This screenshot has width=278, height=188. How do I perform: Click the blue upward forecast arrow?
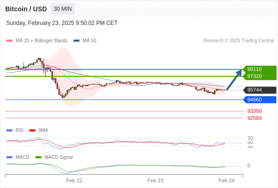[234, 80]
